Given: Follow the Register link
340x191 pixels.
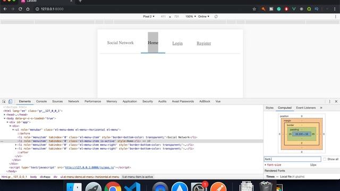Looking at the screenshot, I should point(204,44).
